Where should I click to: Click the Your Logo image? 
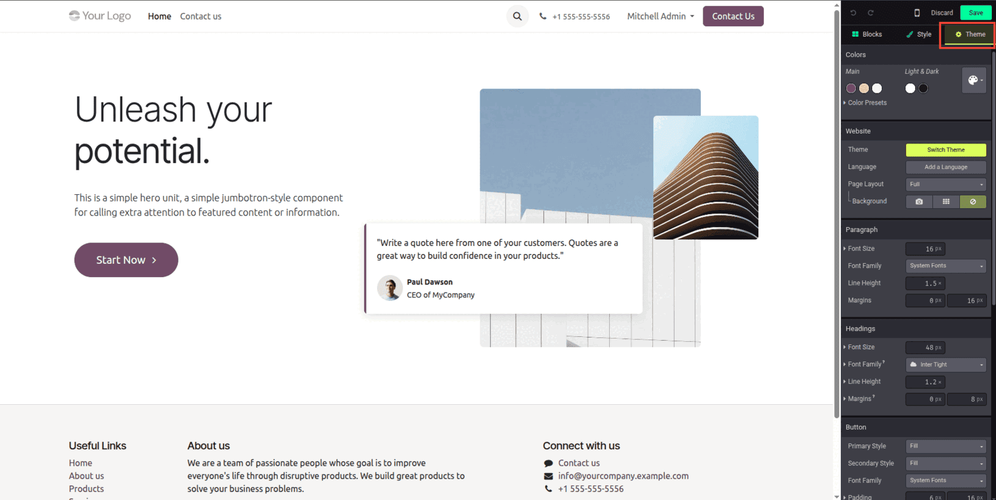coord(100,16)
